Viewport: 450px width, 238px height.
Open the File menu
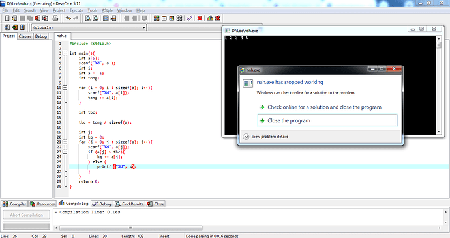point(5,10)
